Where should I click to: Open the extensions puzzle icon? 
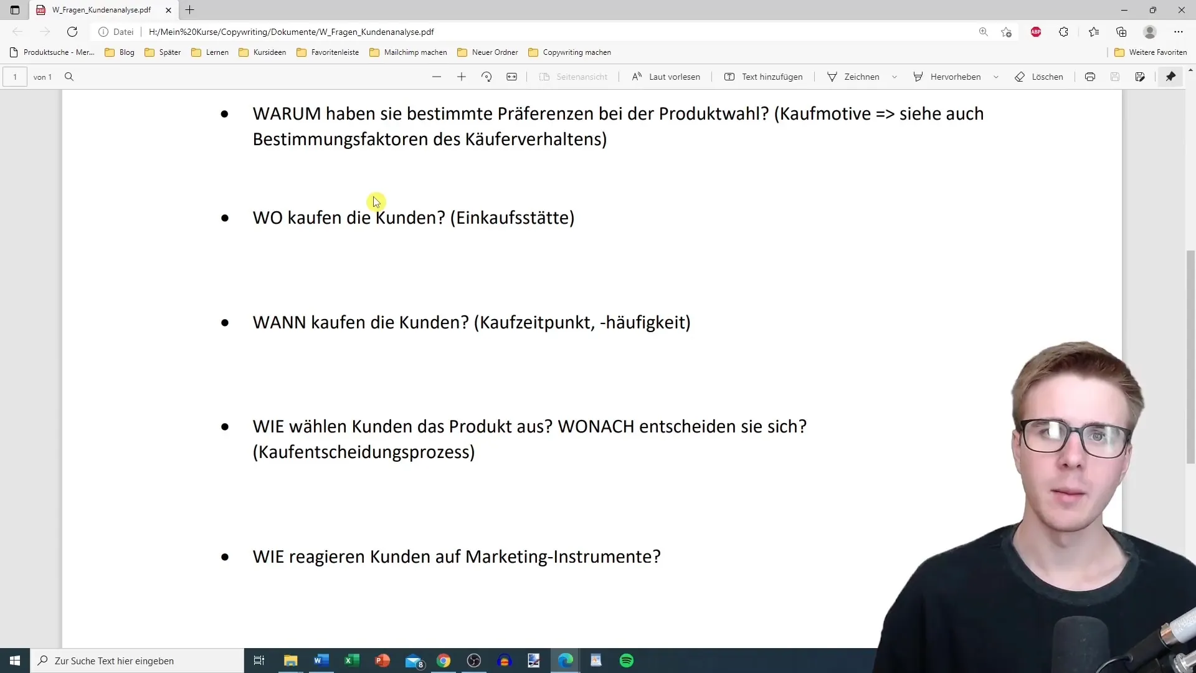click(1063, 32)
